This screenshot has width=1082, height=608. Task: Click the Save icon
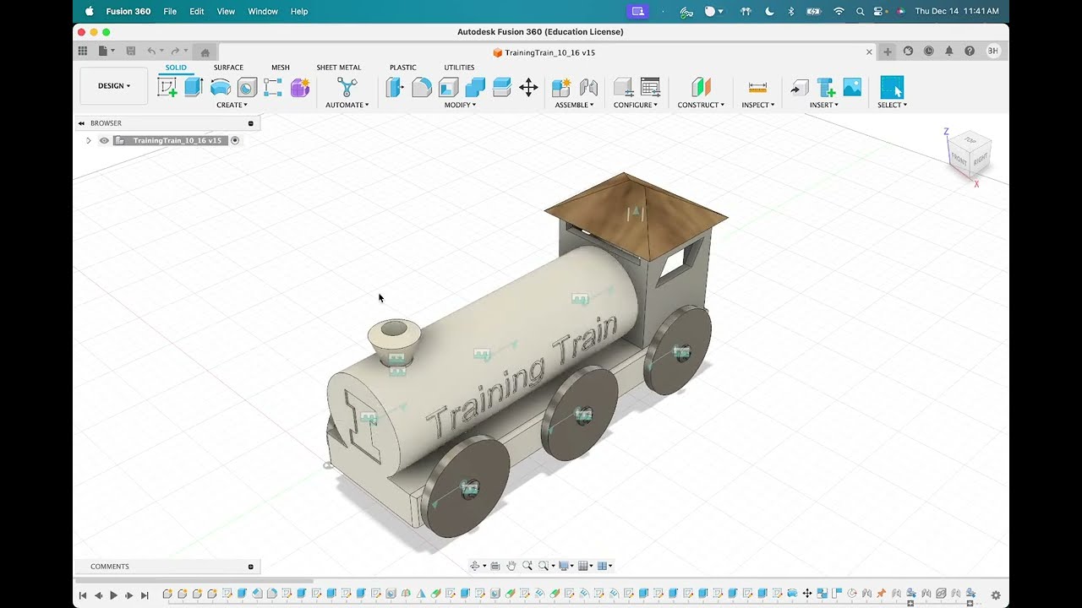(x=130, y=52)
